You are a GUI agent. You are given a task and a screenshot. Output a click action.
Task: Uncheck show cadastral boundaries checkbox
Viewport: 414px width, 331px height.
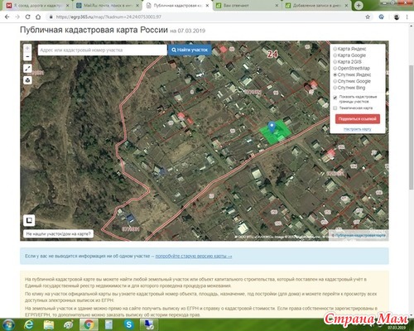[335, 97]
